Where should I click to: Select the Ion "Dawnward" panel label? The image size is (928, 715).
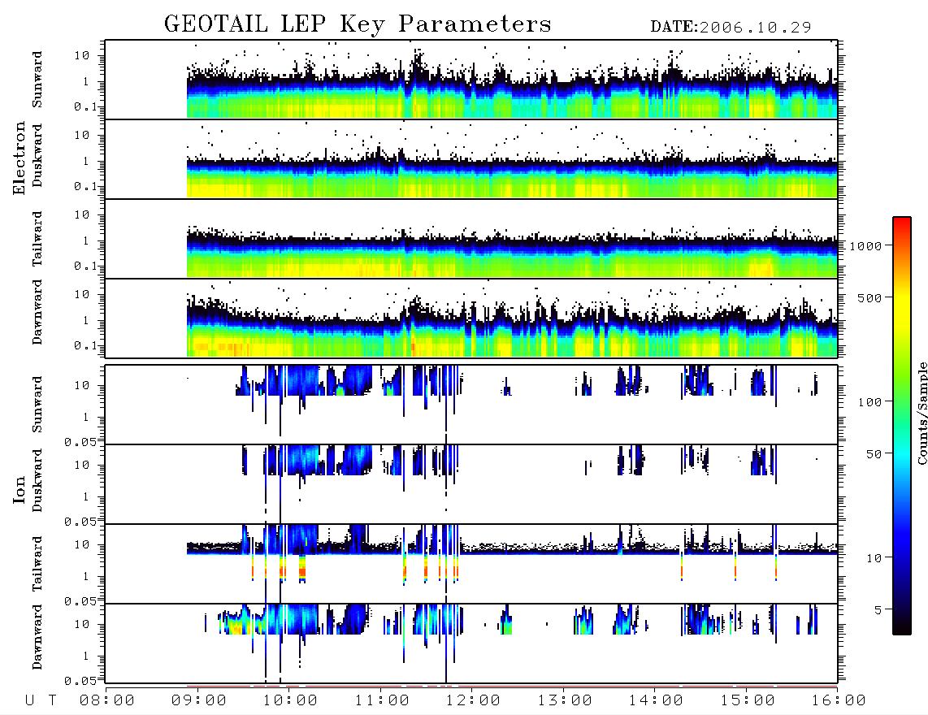[x=37, y=637]
